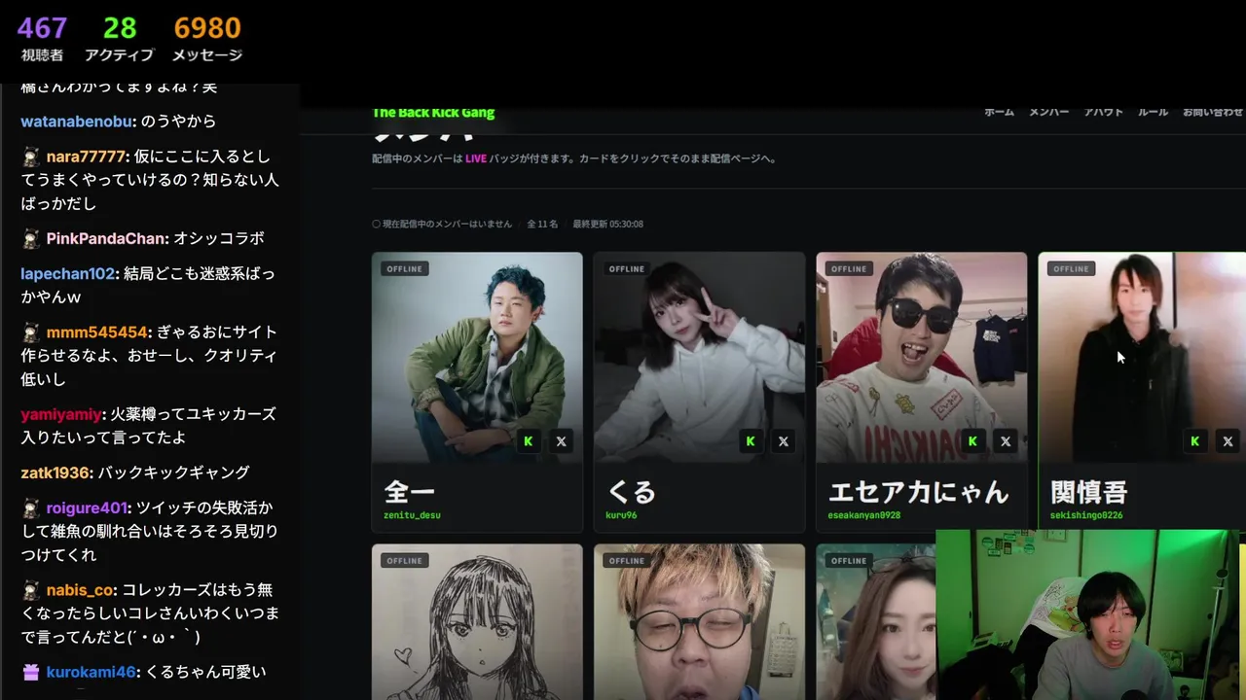Click the member name エセアカにゃん
This screenshot has height=700, width=1246.
(x=918, y=492)
